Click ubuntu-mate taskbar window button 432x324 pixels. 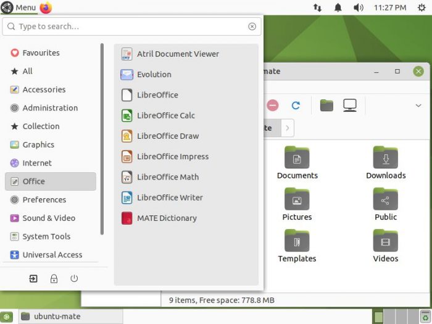tap(71, 317)
